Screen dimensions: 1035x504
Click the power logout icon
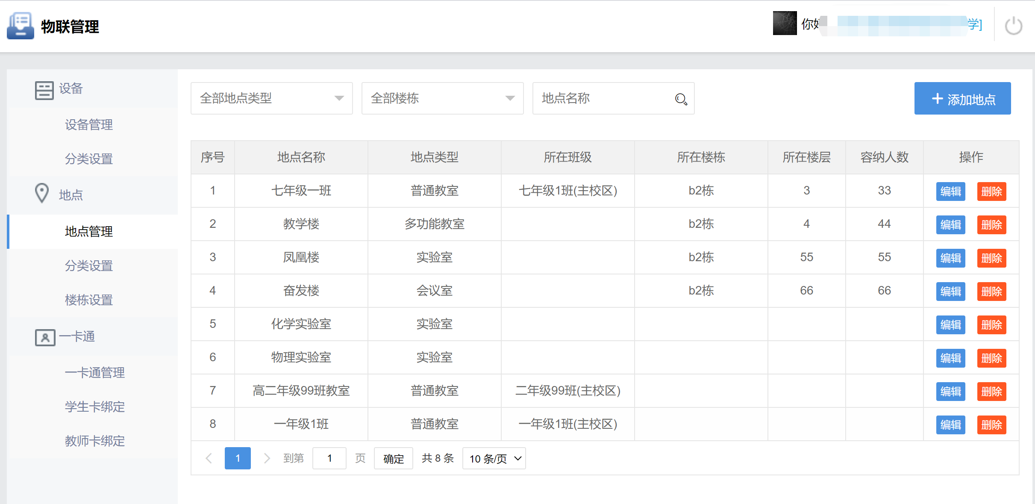pos(1013,26)
